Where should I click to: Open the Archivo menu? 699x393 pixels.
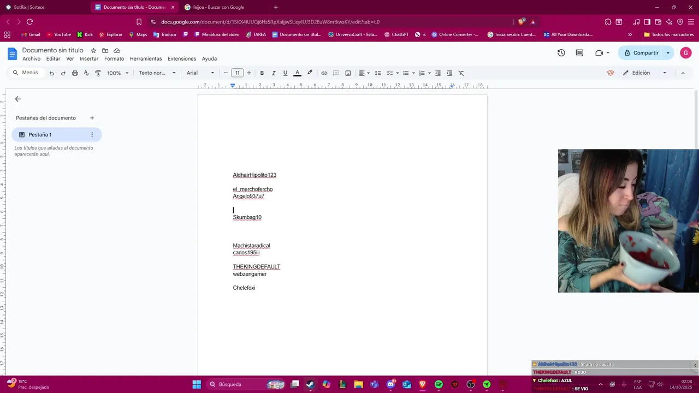click(31, 59)
